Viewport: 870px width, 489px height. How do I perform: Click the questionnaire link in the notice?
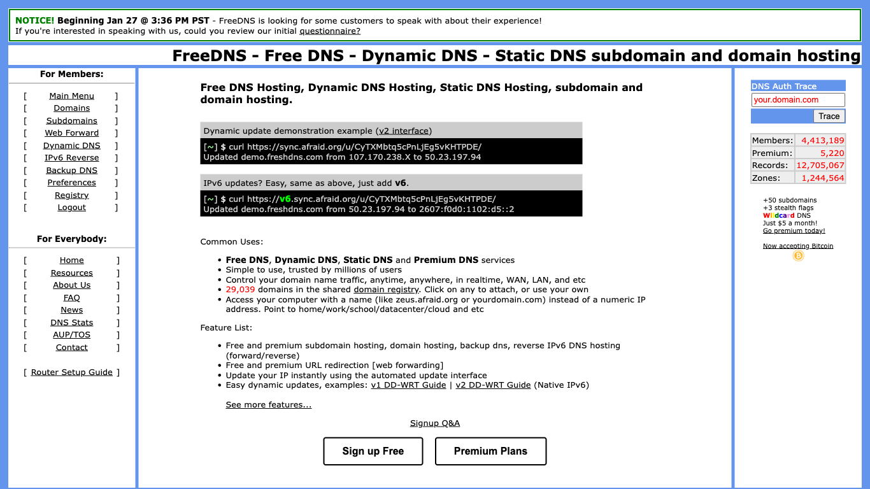point(330,31)
